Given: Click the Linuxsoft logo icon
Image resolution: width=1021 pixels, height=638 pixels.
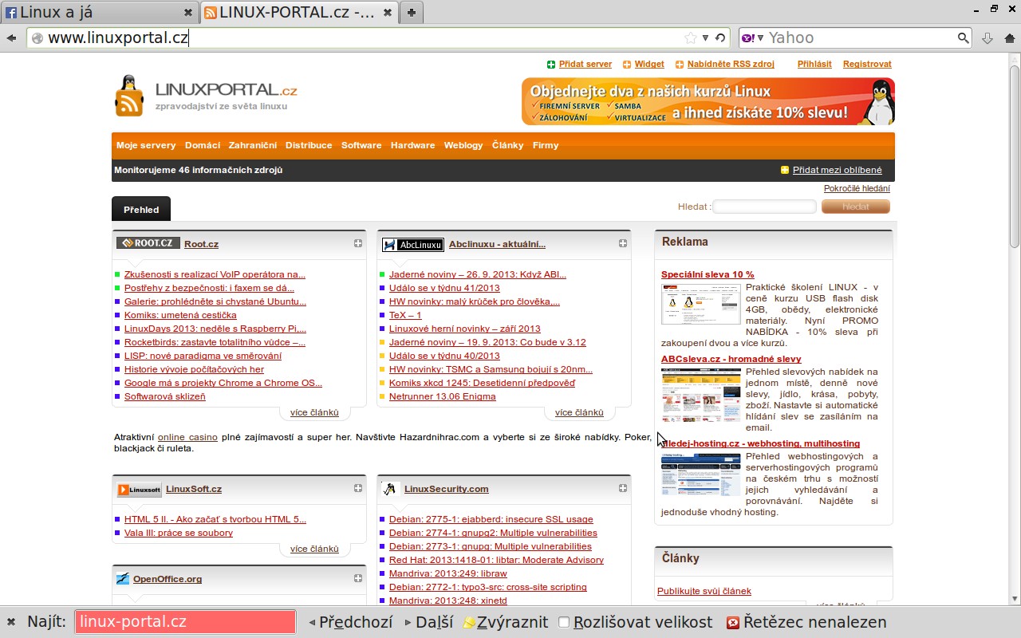Looking at the screenshot, I should [x=139, y=490].
